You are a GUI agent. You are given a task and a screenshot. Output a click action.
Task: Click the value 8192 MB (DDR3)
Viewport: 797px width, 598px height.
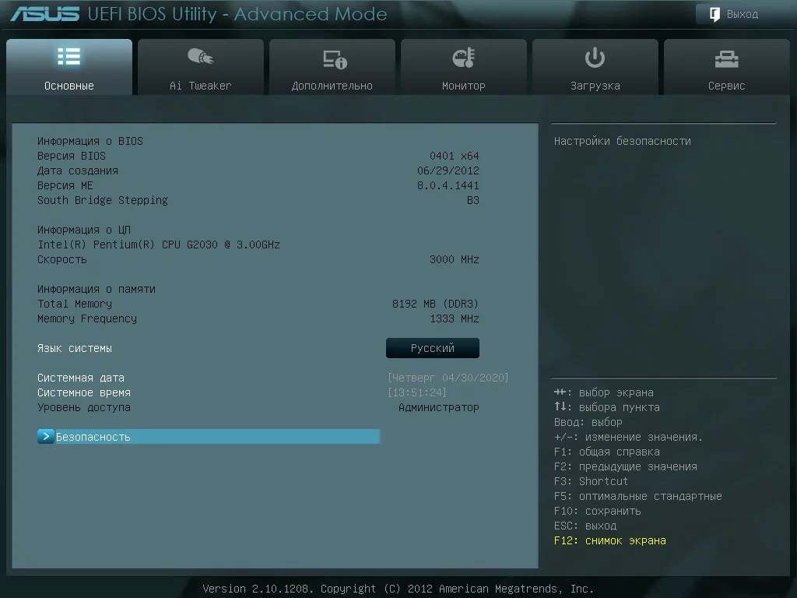pos(436,304)
